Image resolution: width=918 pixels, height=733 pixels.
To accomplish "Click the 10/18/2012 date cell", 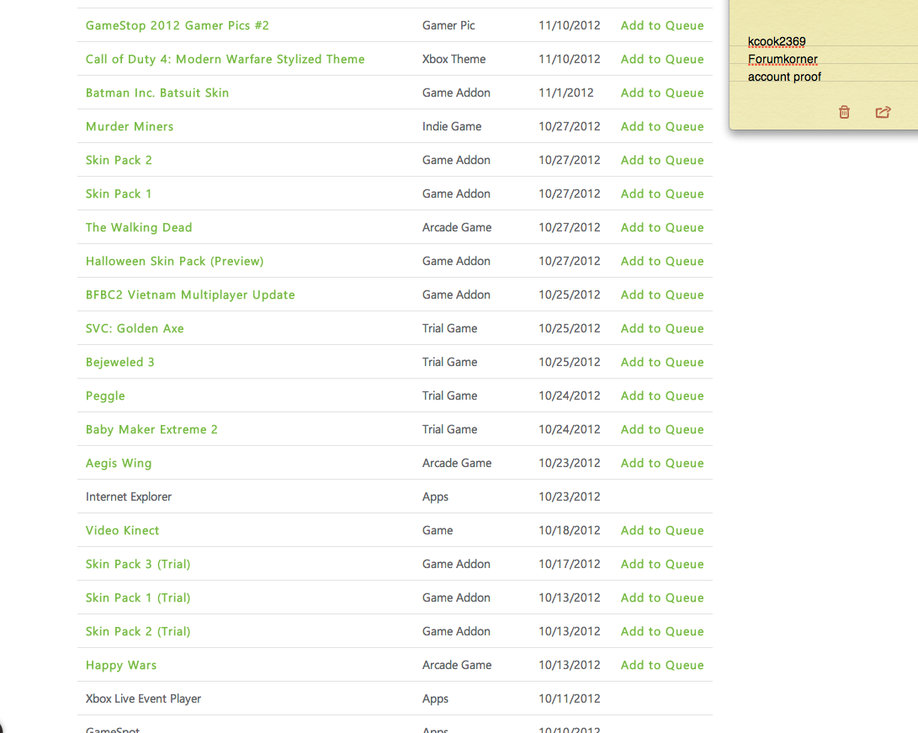I will [570, 530].
